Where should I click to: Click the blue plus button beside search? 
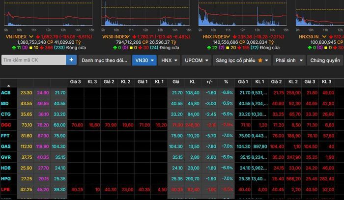(72, 60)
